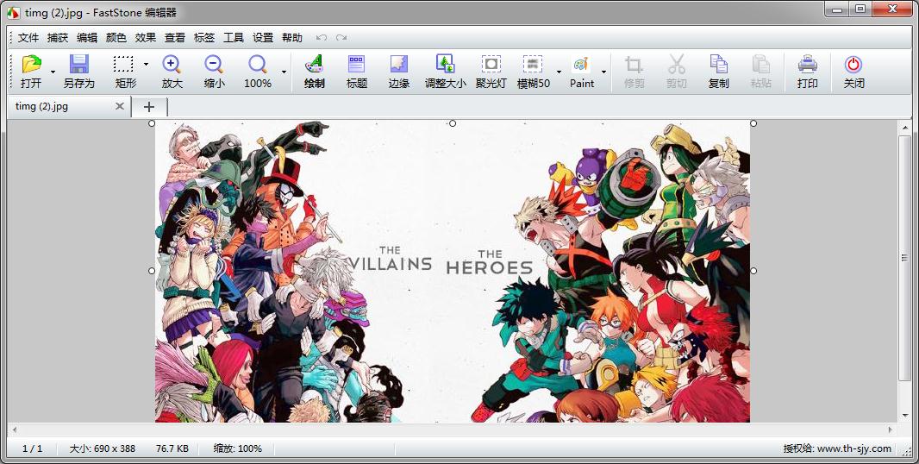
Task: Click the 缩小 zoom out magnifier
Action: [214, 64]
